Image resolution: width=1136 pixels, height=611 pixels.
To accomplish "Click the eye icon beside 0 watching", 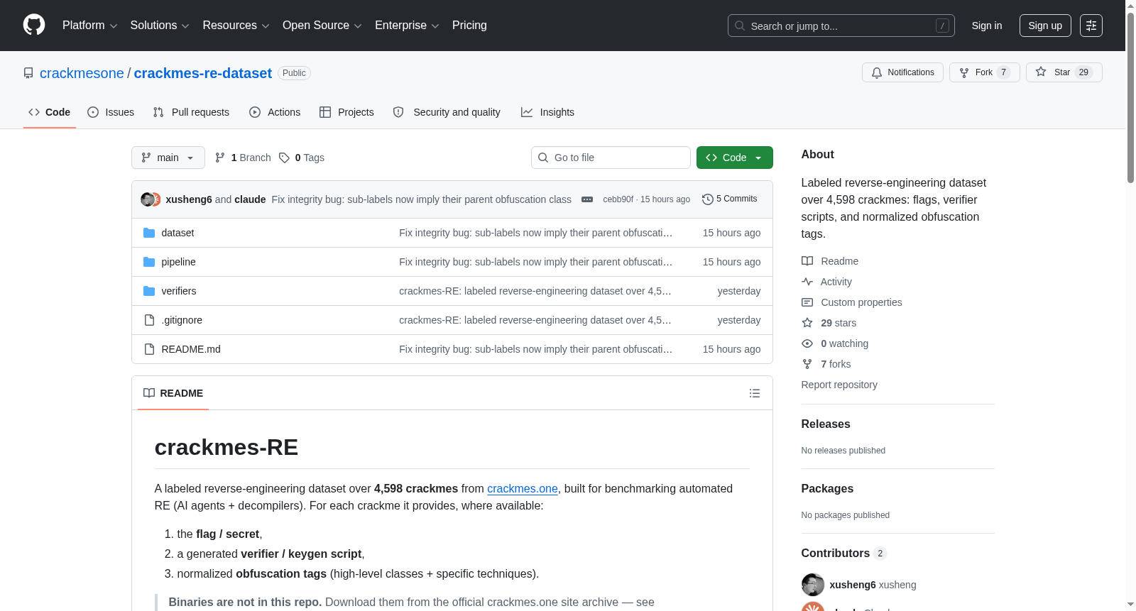I will click(807, 343).
